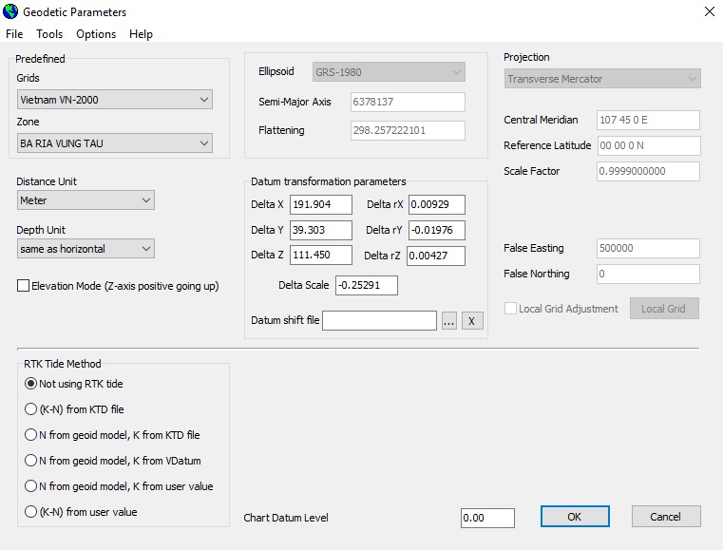Screen dimensions: 723x550
Task: Click the Chart Datum Level input field
Action: pos(487,519)
